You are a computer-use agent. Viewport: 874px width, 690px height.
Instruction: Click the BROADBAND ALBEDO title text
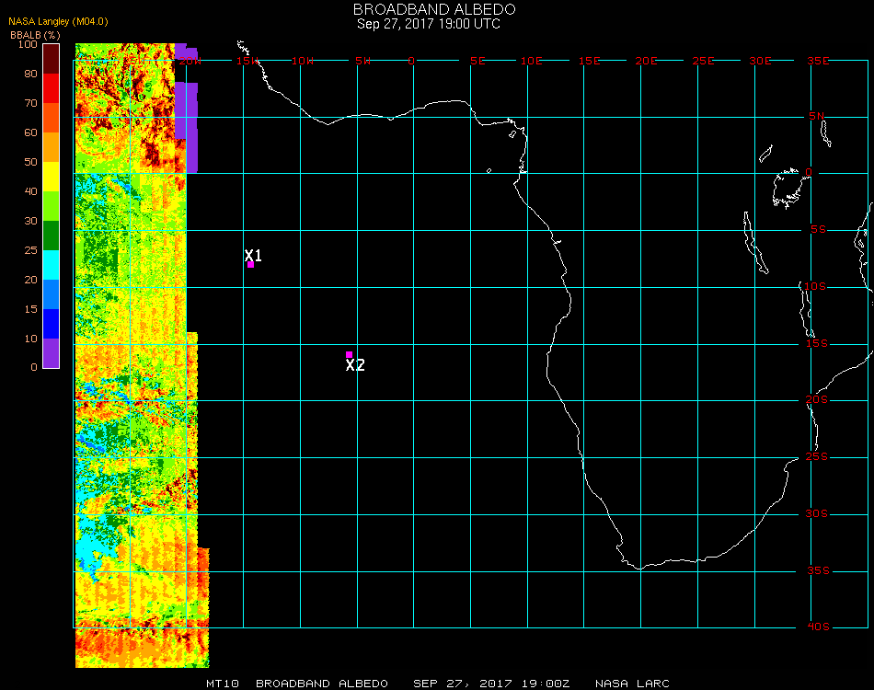click(429, 9)
